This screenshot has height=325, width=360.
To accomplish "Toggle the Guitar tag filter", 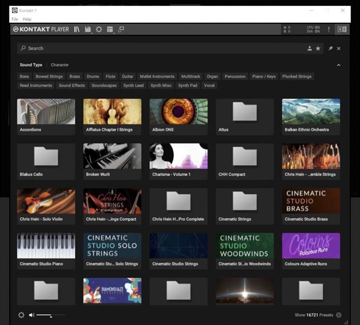I will [127, 76].
